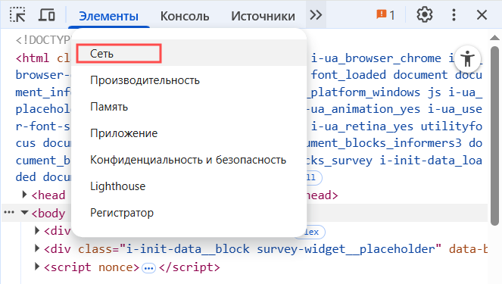Click the data- attribute on the survey-widget div

tap(468, 248)
